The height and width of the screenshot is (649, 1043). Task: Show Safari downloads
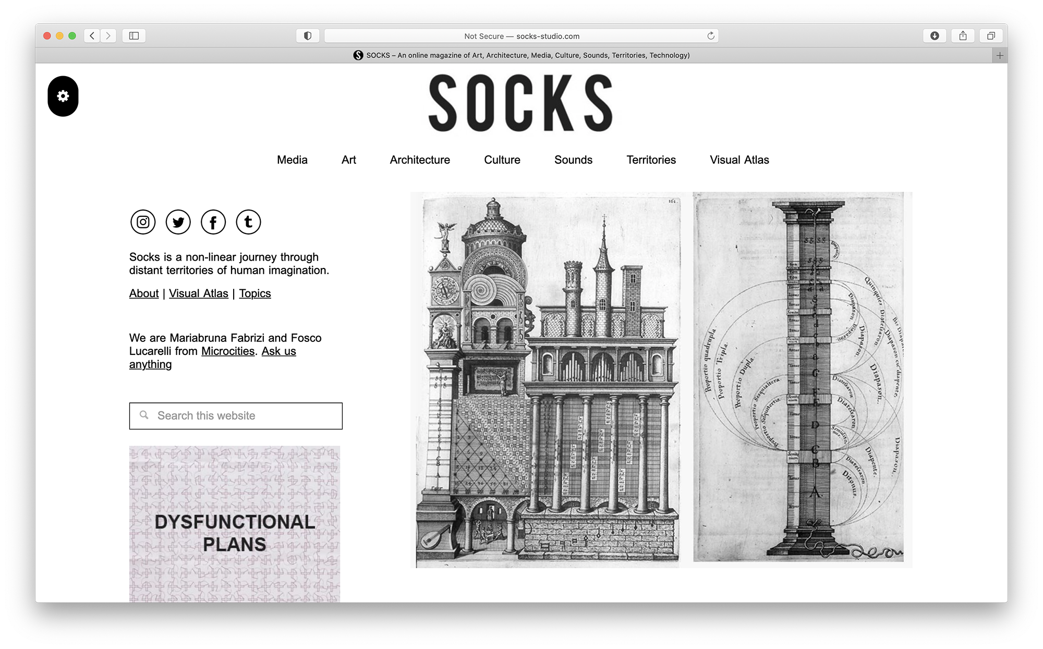tap(935, 36)
